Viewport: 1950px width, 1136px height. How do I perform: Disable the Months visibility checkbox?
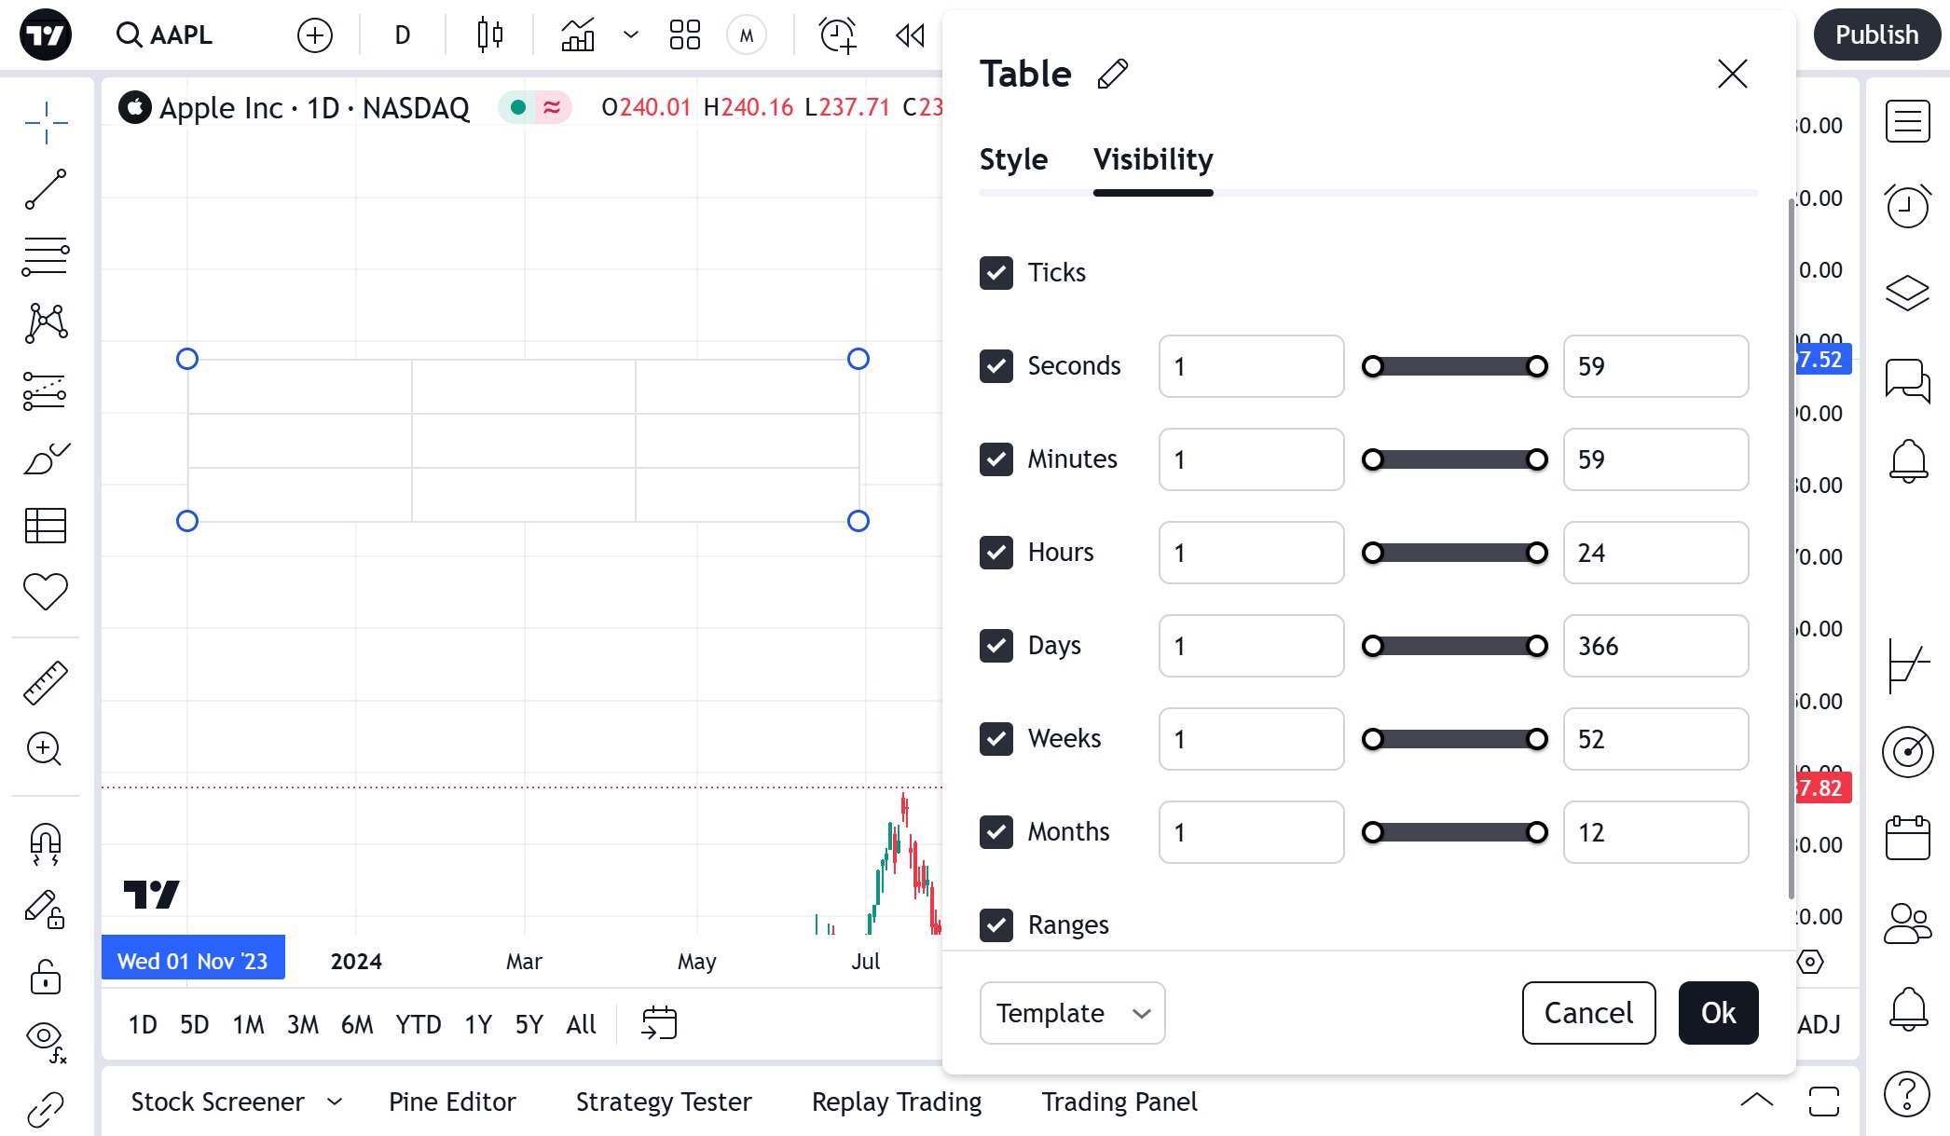(996, 832)
